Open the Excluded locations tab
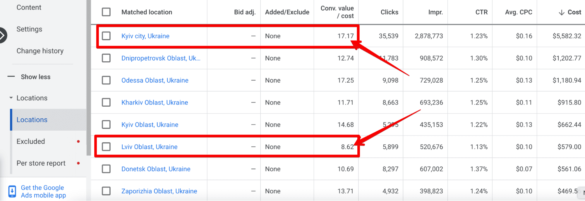 31,141
